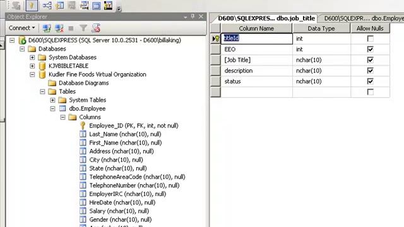Open the Manage Indexes and Keys icon
The width and height of the screenshot is (404, 227).
[x=59, y=6]
